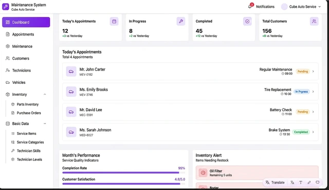Click Pending badge for Regular Maintenance
This screenshot has width=329, height=190.
(x=303, y=72)
